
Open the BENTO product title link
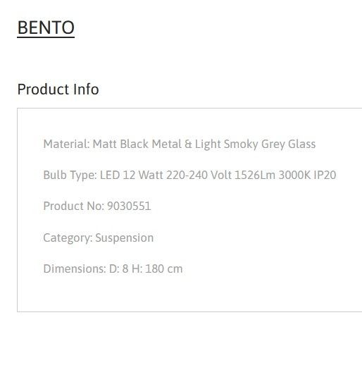[46, 27]
